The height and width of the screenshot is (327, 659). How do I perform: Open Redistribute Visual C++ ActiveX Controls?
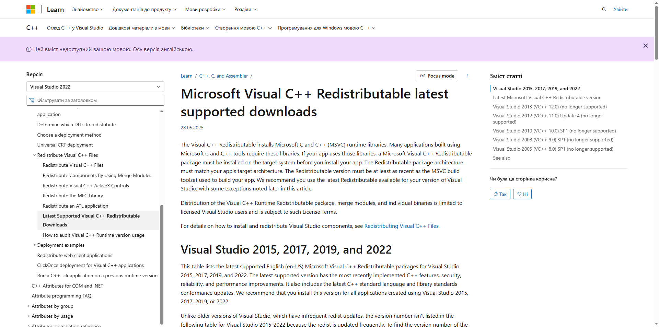[86, 186]
